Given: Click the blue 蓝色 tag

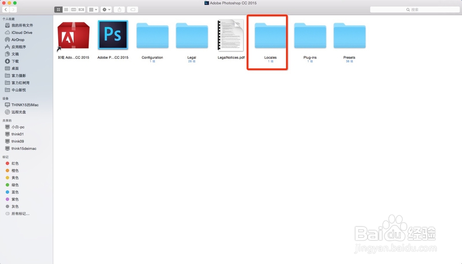Looking at the screenshot, I should point(15,192).
